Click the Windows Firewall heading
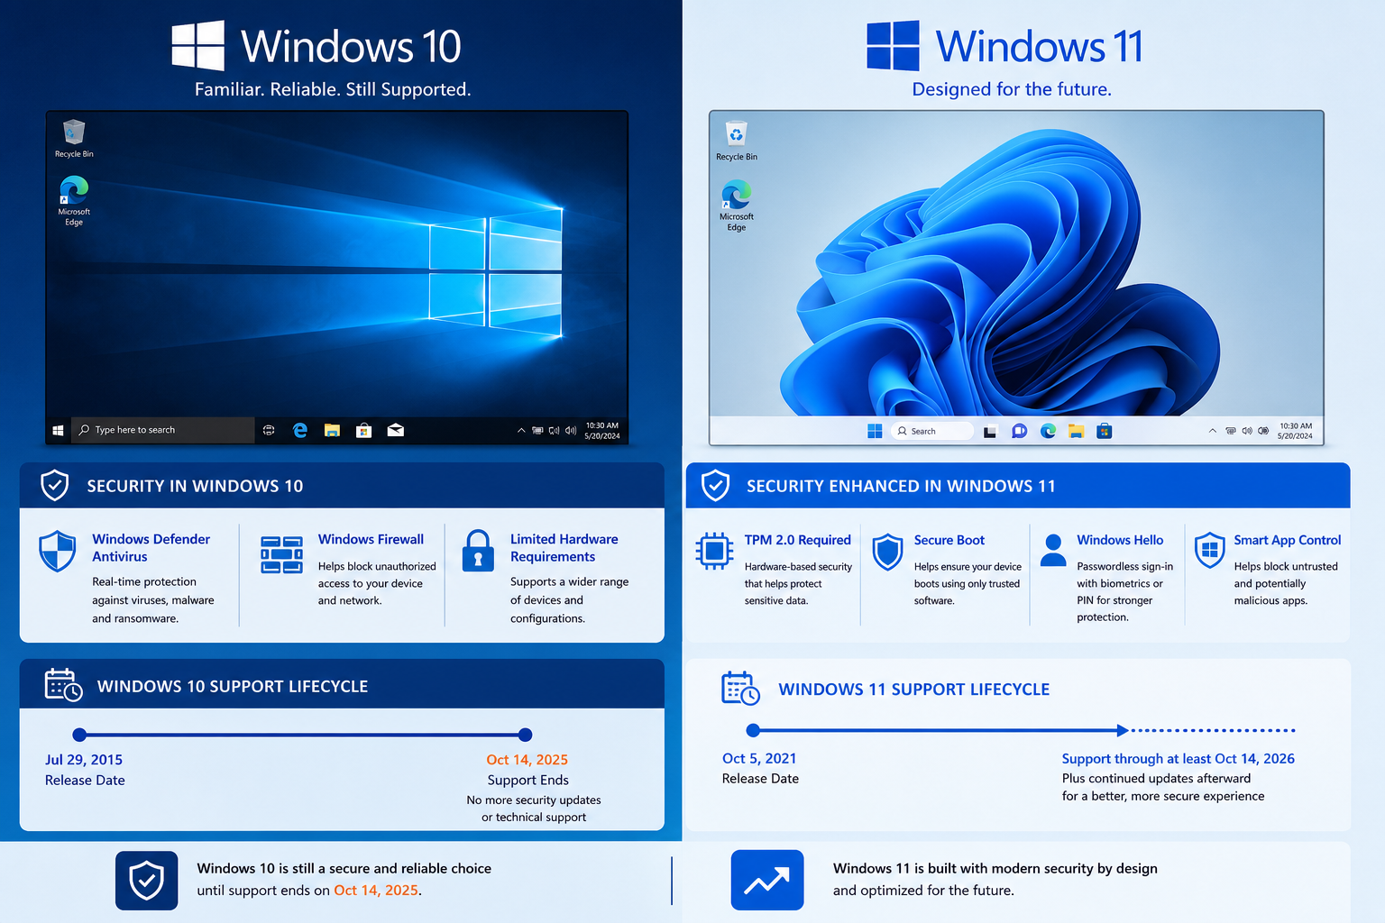Screen dimensions: 1385x923 (x=371, y=539)
